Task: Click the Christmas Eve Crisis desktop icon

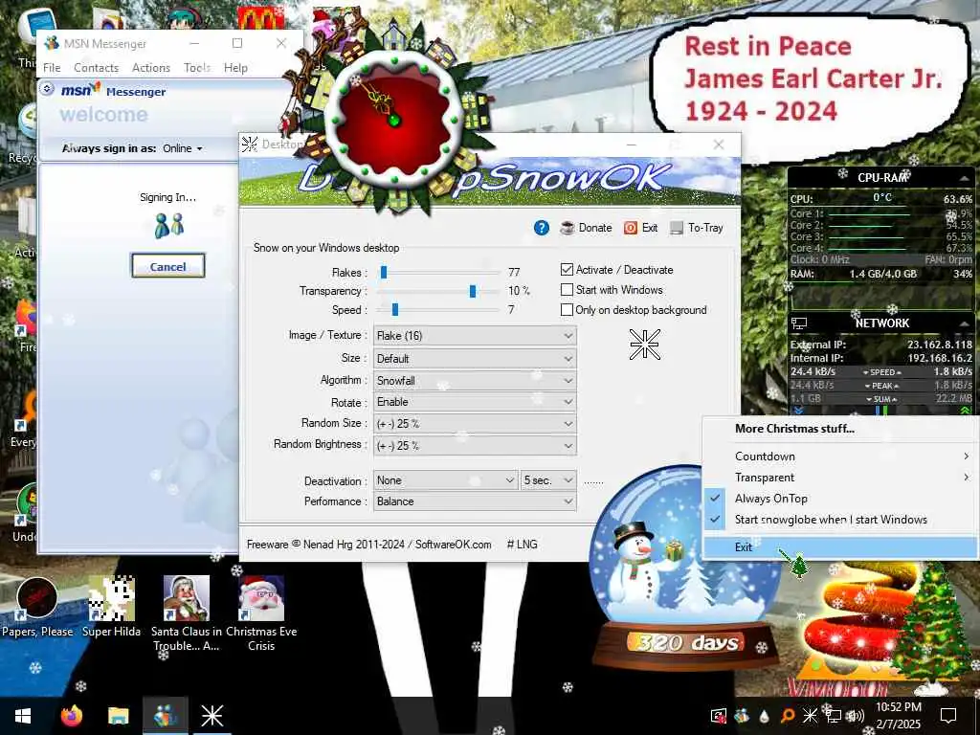Action: tap(261, 612)
